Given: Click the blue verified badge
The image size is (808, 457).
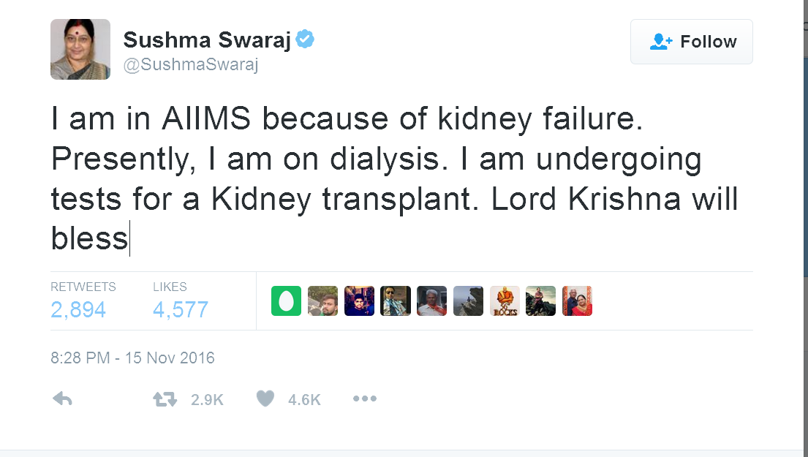Looking at the screenshot, I should click(x=305, y=40).
